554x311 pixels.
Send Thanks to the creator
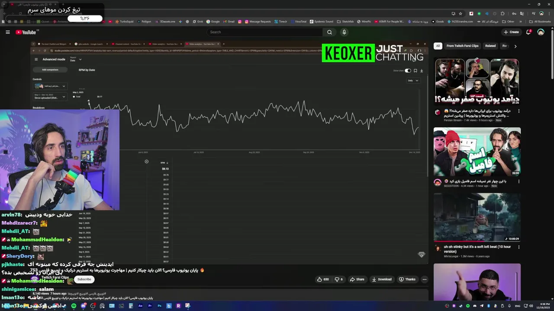[407, 279]
